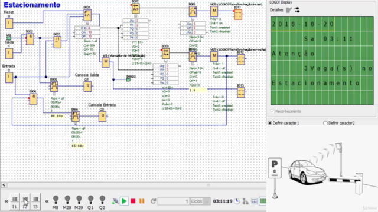Screen dimensions: 378x212
Task: Click the Q1 output lamp indicator
Action: (x=90, y=202)
